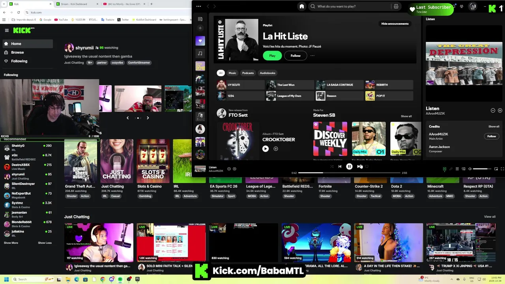Open Windows Start menu
505x284 pixels.
coord(7,279)
